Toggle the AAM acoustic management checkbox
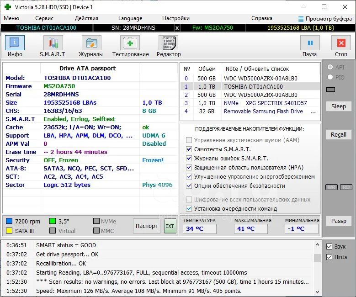The height and width of the screenshot is (297, 356). 189,140
